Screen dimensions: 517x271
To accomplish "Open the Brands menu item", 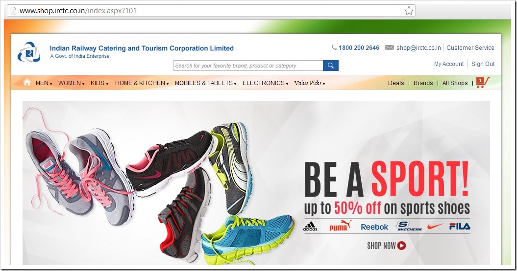I will (423, 83).
